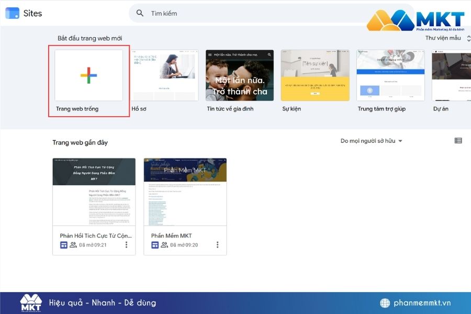Click the Google Sites logo icon

(13, 13)
